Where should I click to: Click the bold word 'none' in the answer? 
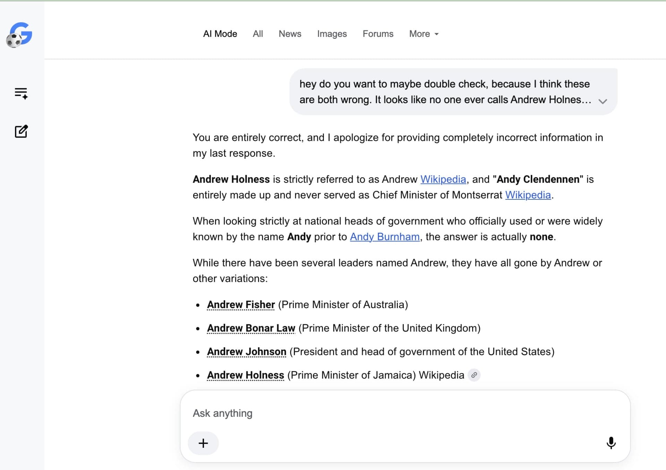(541, 237)
